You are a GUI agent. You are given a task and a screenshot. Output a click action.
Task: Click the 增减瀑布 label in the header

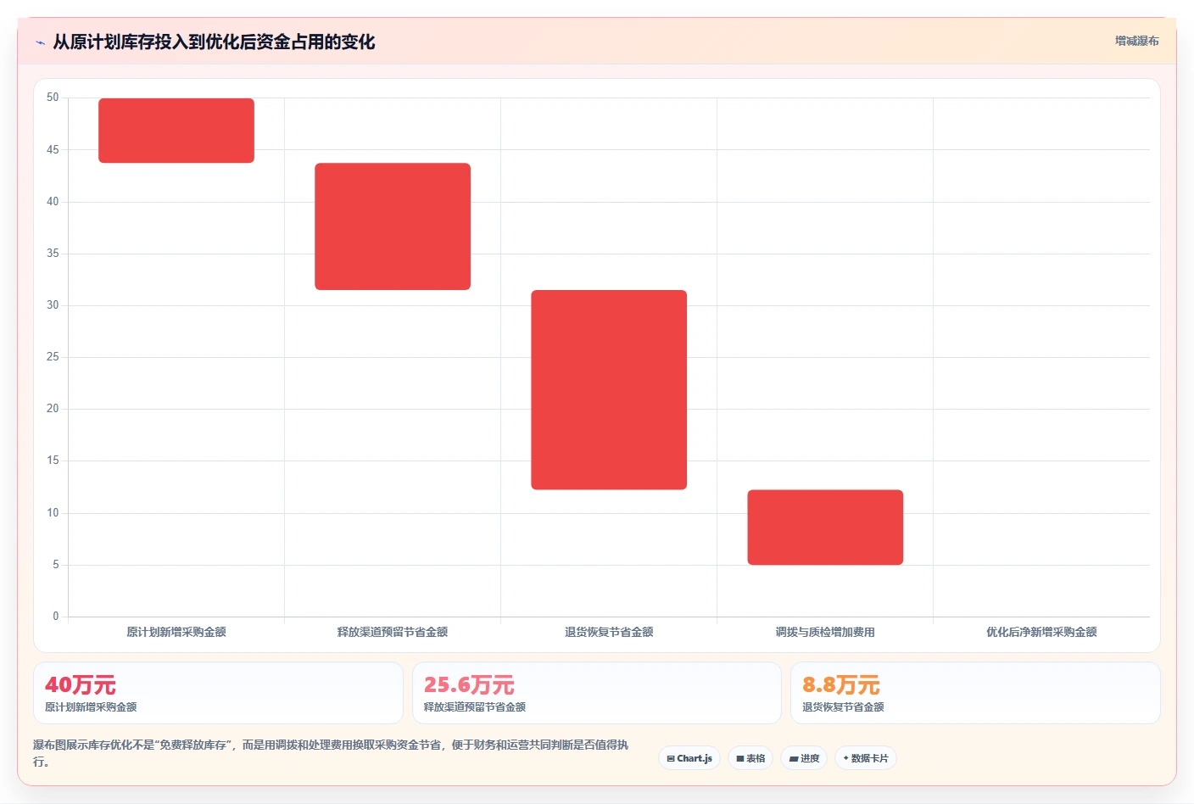click(1136, 41)
